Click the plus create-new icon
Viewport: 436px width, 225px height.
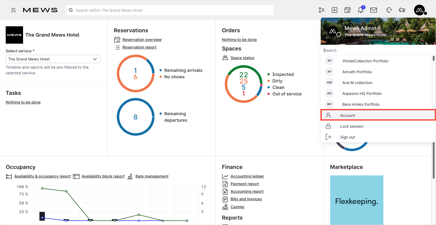coord(335,10)
